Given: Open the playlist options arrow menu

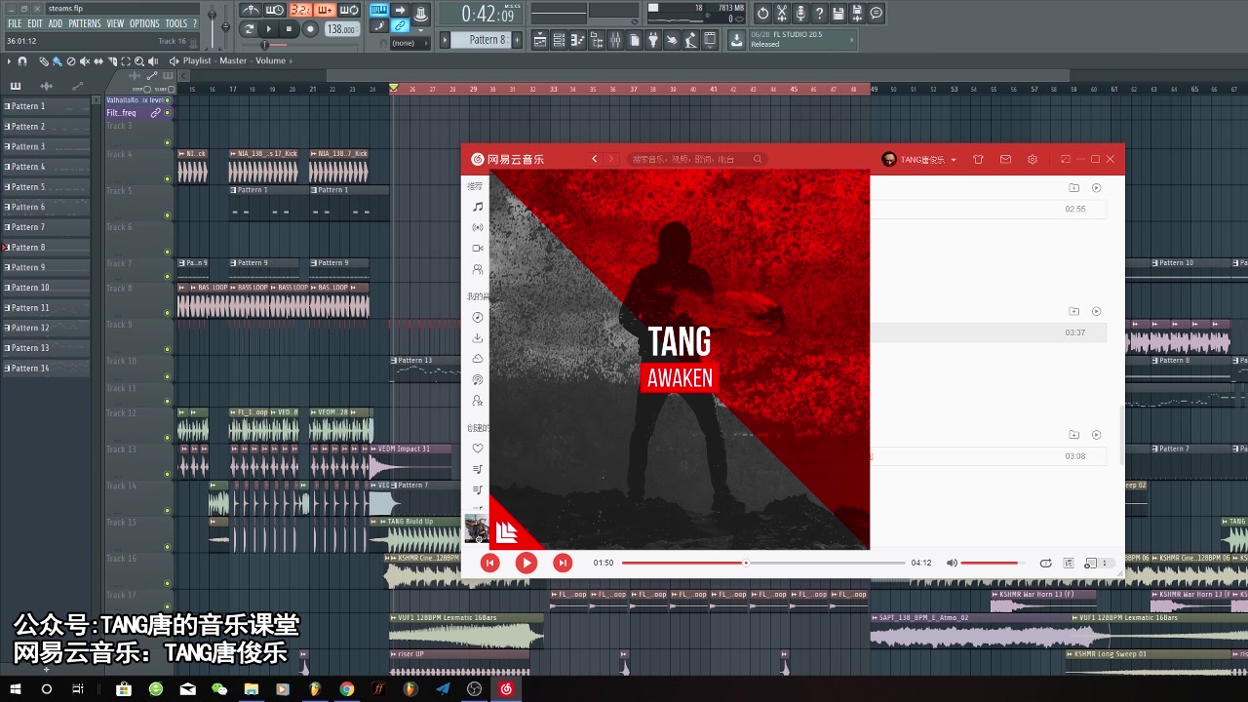Looking at the screenshot, I should tap(9, 61).
